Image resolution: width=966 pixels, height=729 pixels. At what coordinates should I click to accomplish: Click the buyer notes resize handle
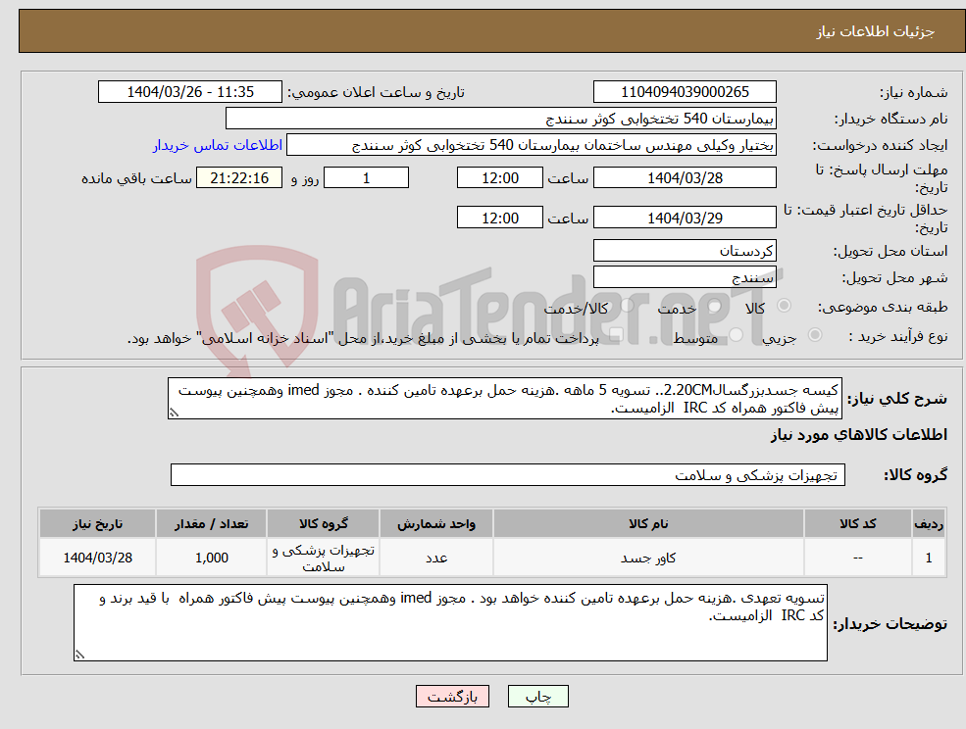[79, 655]
